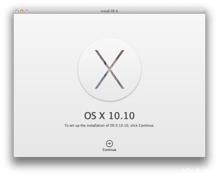219x176 pixels.
Task: Click the gray close button in title bar
Action: coord(17,11)
